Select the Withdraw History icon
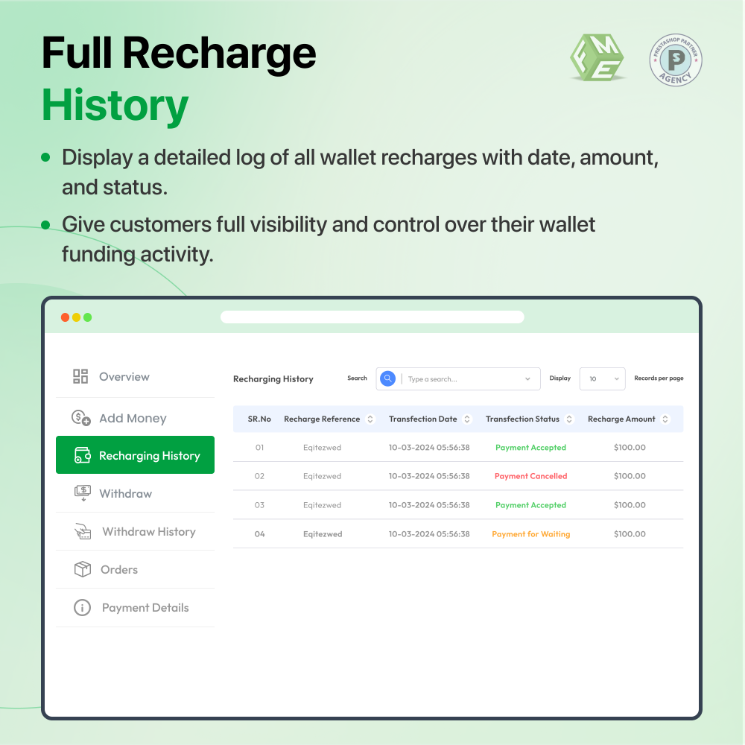The height and width of the screenshot is (745, 745). pos(83,531)
